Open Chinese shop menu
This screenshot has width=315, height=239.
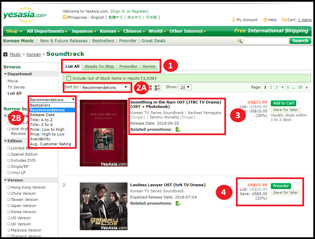(x=134, y=31)
